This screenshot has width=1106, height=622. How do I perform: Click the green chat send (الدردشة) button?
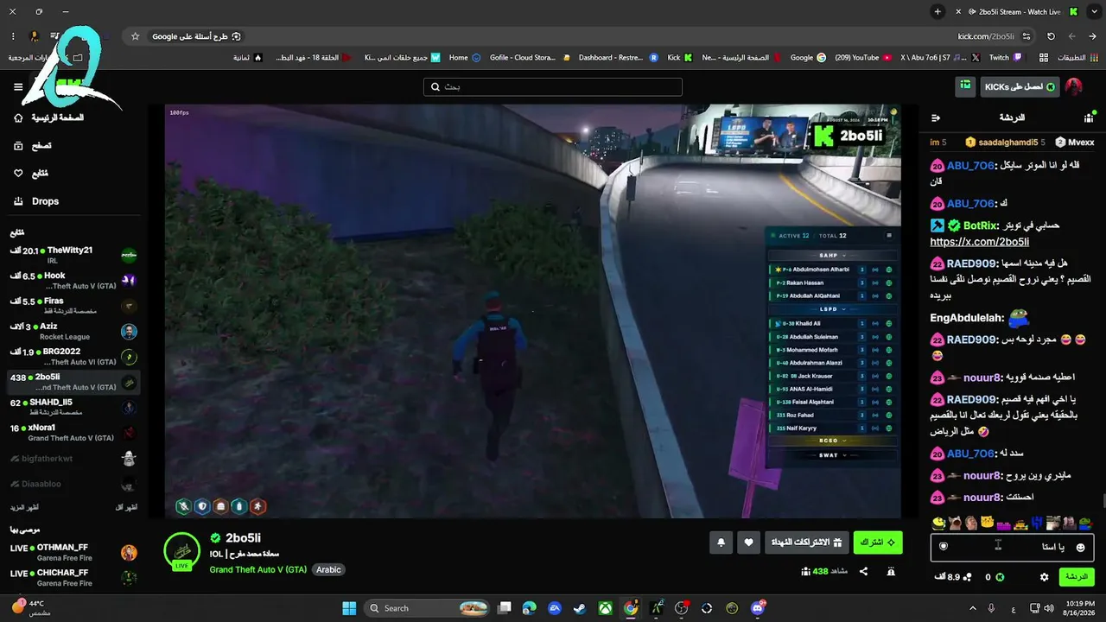point(1077,577)
